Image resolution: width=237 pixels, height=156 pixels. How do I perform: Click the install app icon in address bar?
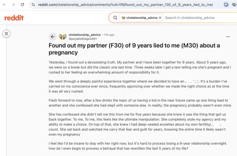226,5
